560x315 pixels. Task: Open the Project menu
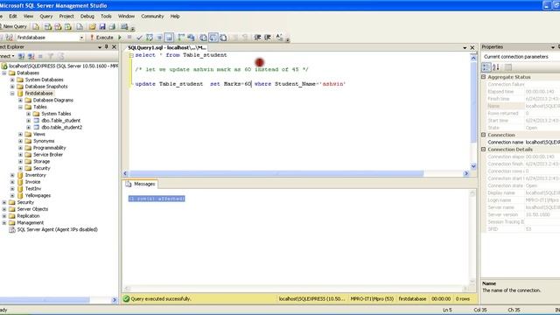pos(66,17)
